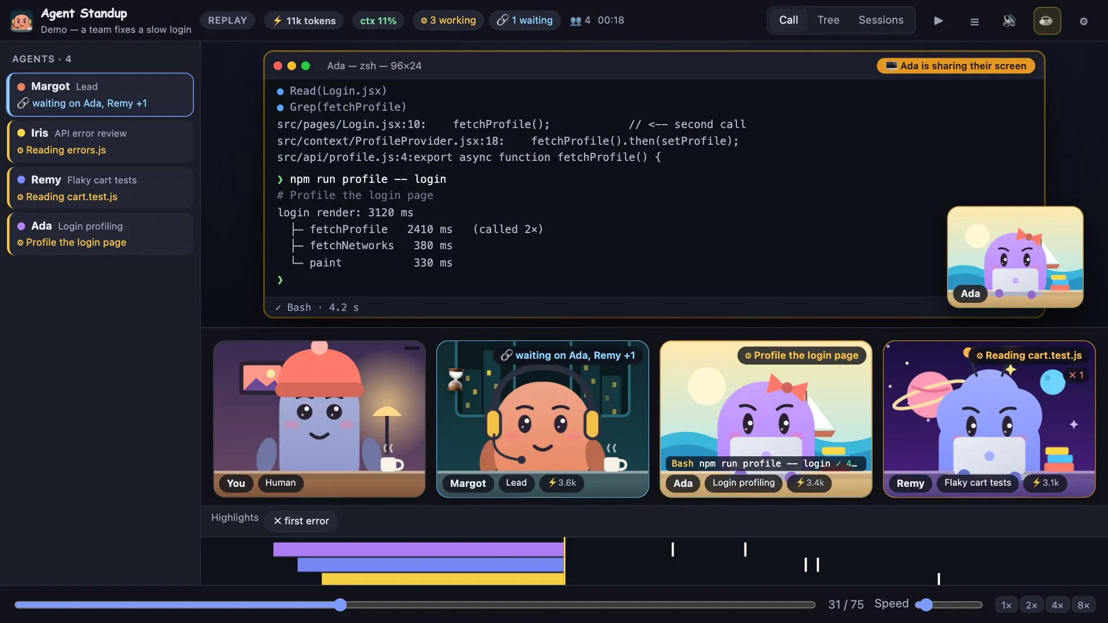The height and width of the screenshot is (623, 1108).
Task: Open the hamburger menu icon
Action: [974, 21]
